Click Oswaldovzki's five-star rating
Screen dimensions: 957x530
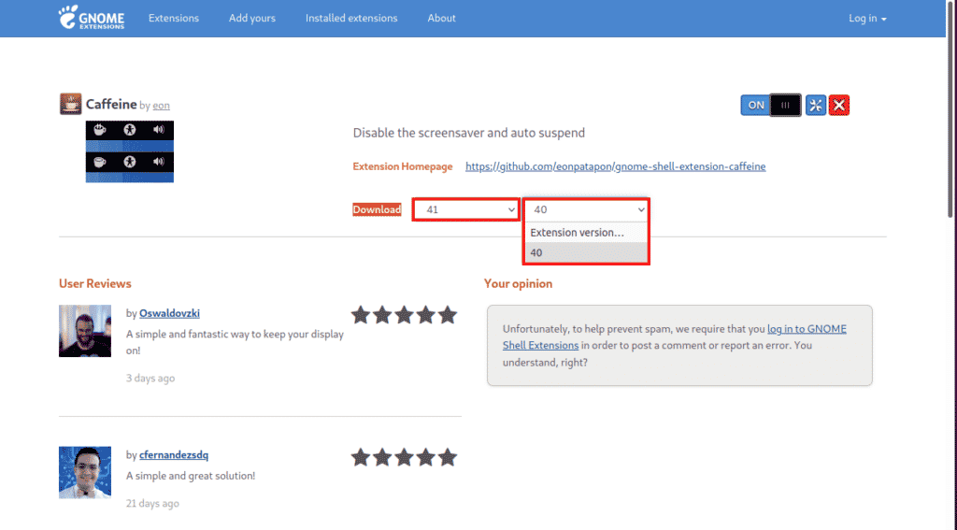404,315
